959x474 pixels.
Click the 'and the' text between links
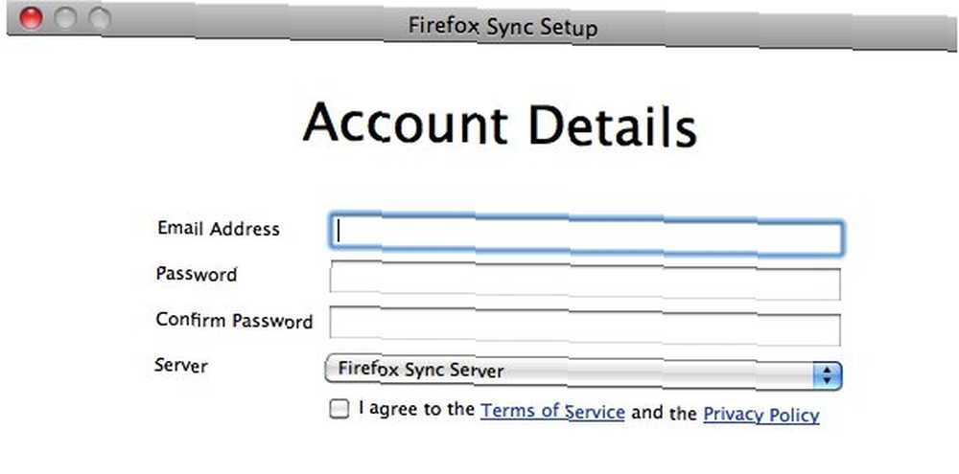pyautogui.click(x=664, y=414)
